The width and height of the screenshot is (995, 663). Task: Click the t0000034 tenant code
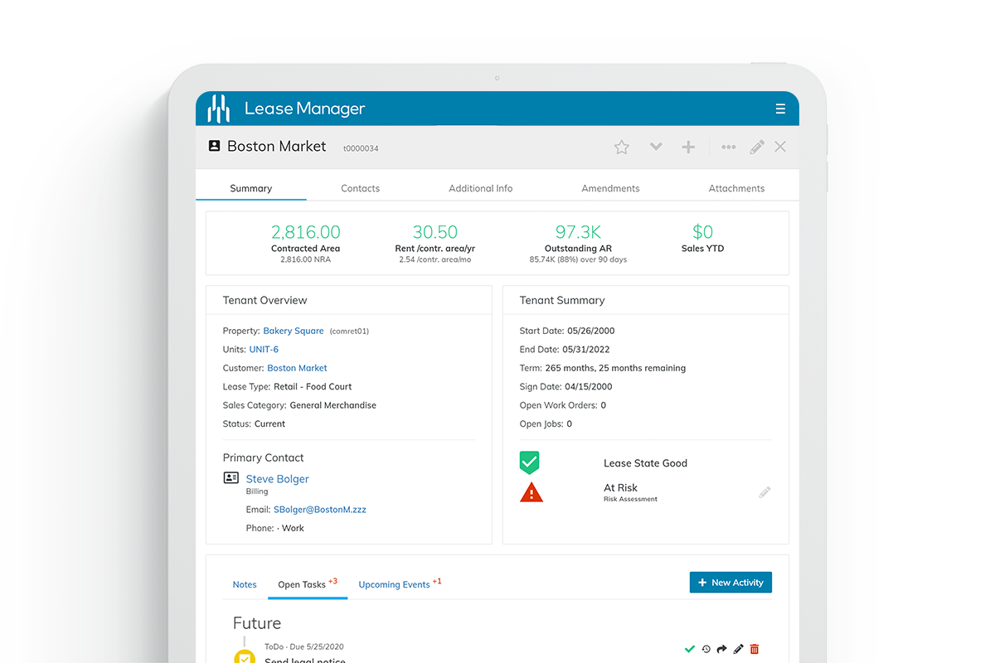[361, 148]
